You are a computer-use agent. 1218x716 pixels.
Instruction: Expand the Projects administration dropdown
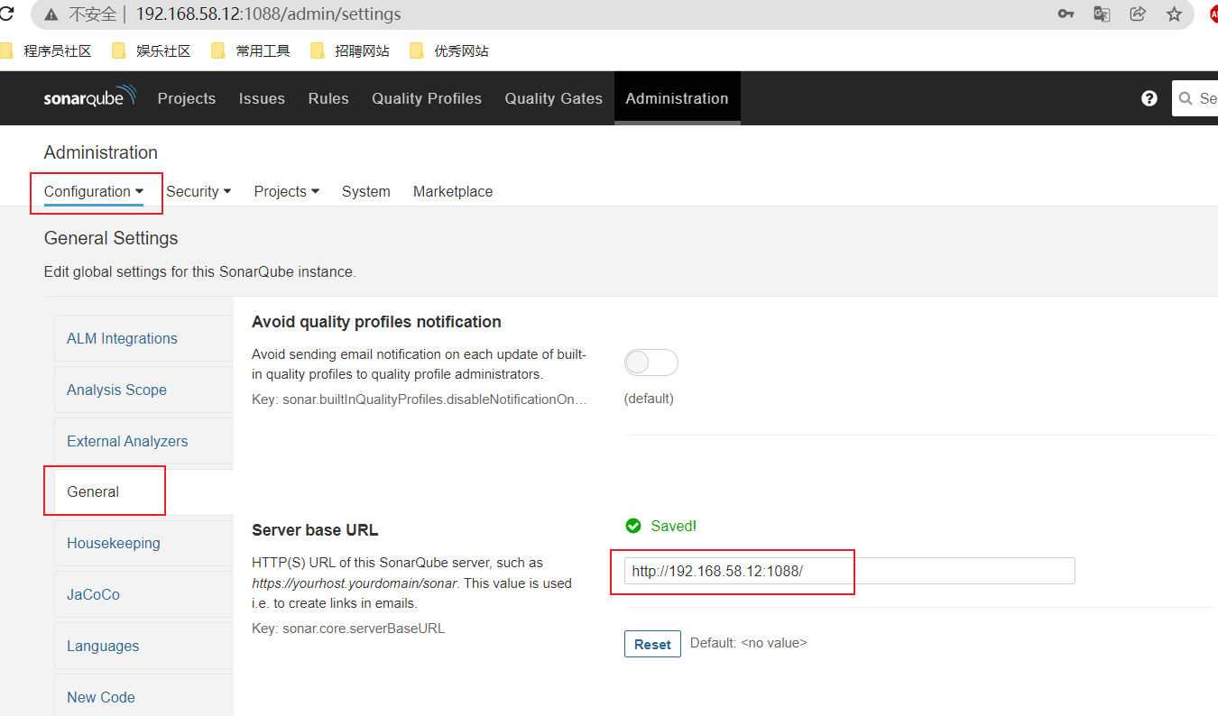287,191
